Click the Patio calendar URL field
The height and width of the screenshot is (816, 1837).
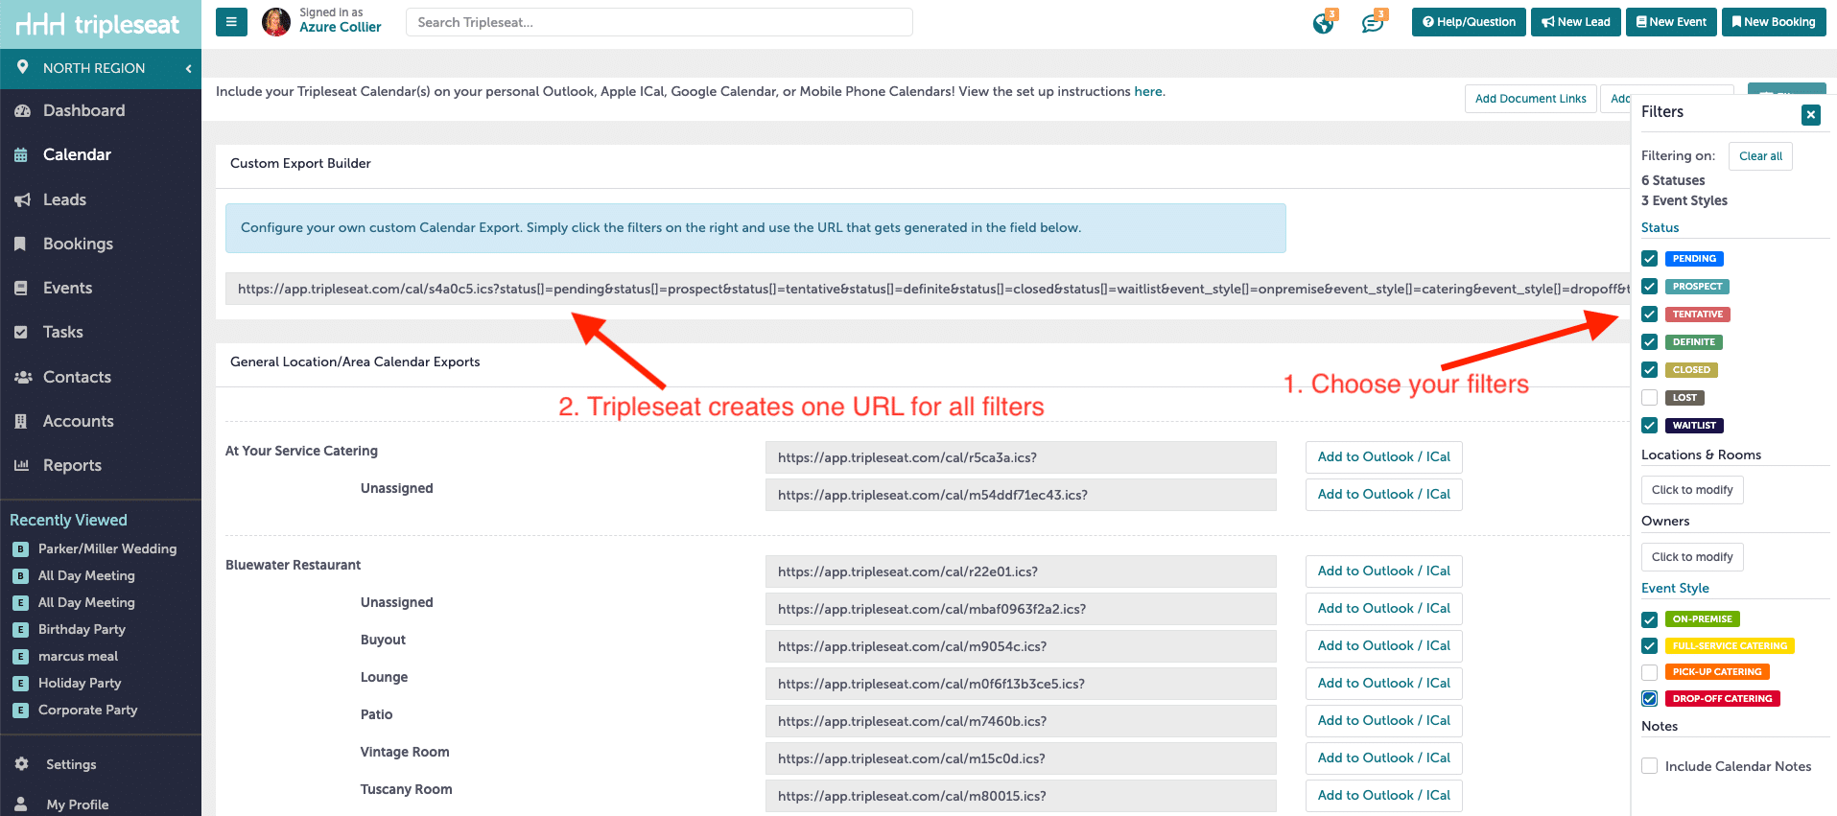point(1021,721)
